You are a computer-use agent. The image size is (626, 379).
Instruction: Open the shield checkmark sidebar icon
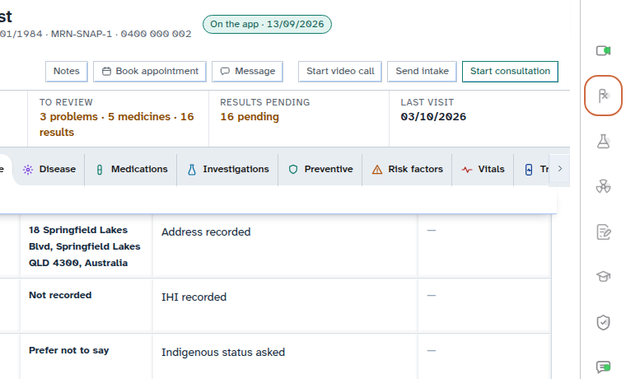pos(603,322)
